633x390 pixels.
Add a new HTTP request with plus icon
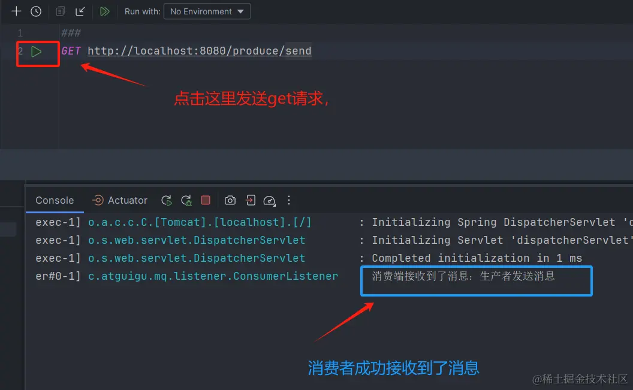(x=16, y=11)
